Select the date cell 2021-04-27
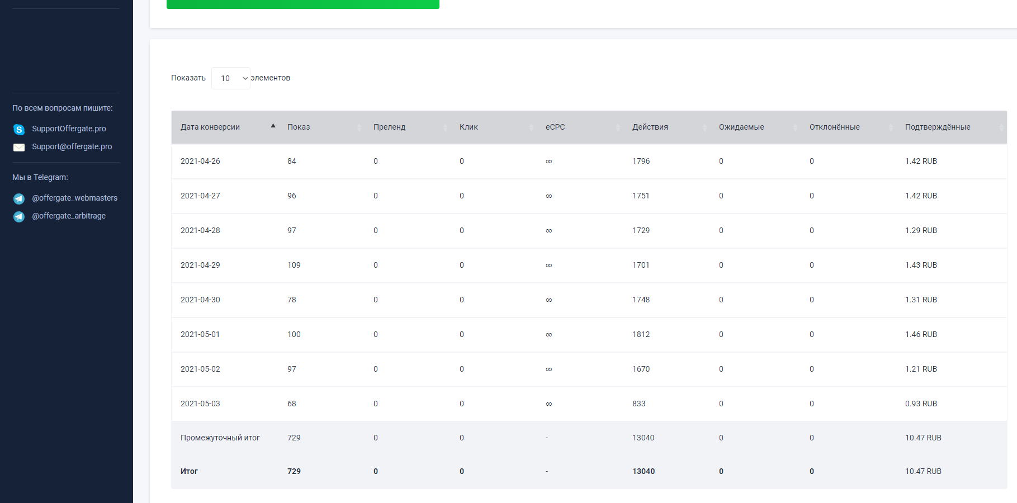Viewport: 1017px width, 503px height. (200, 196)
